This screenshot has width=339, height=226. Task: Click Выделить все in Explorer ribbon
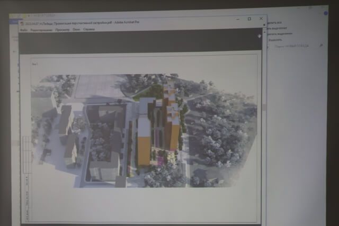coord(275,23)
